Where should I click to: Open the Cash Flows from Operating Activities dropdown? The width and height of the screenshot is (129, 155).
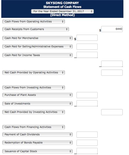click(x=33, y=22)
